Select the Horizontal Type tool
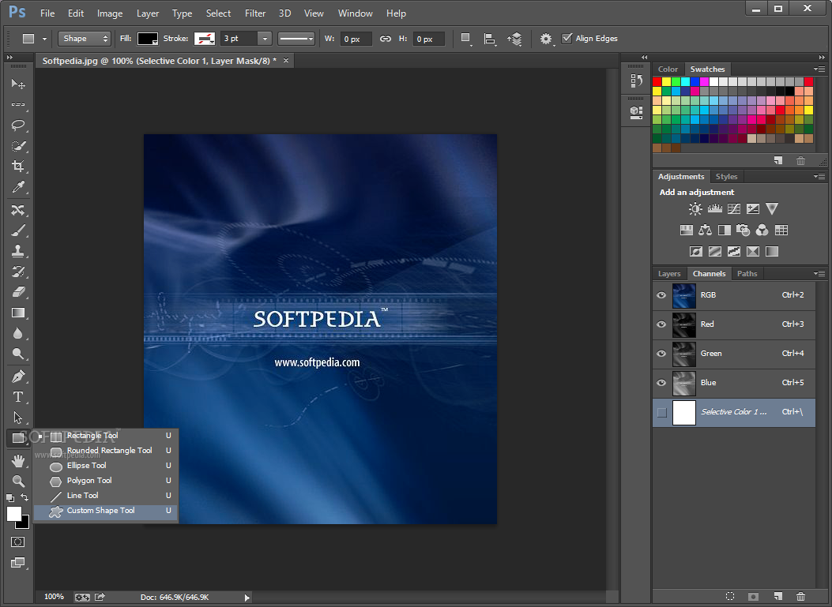The height and width of the screenshot is (607, 832). pyautogui.click(x=18, y=397)
